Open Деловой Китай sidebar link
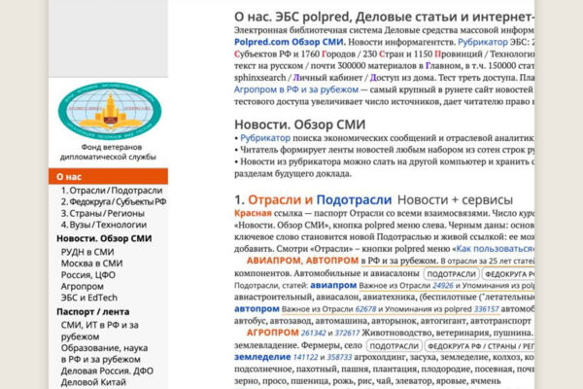 pos(93,382)
